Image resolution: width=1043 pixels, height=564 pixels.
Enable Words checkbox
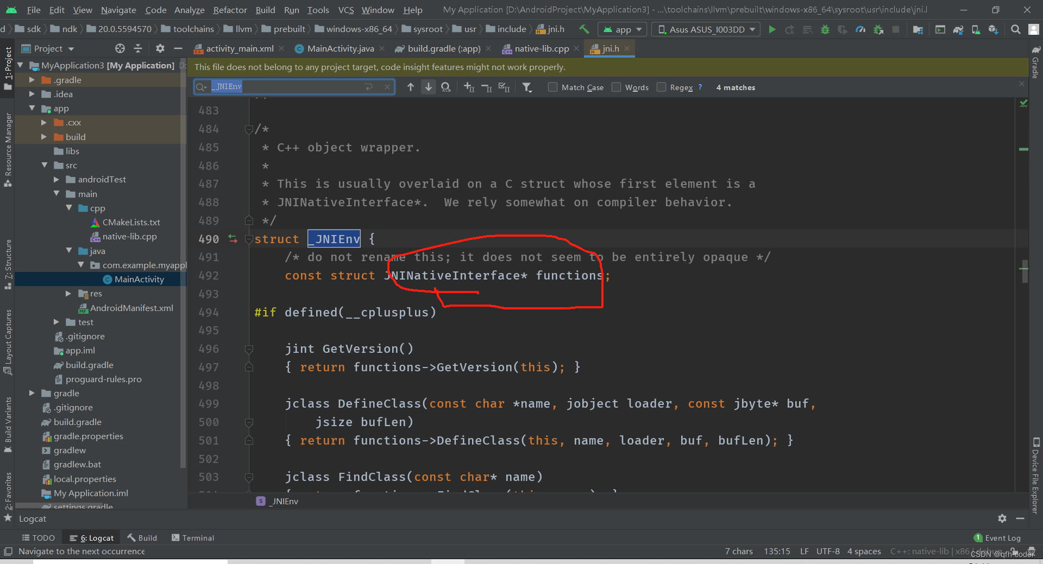click(x=616, y=87)
